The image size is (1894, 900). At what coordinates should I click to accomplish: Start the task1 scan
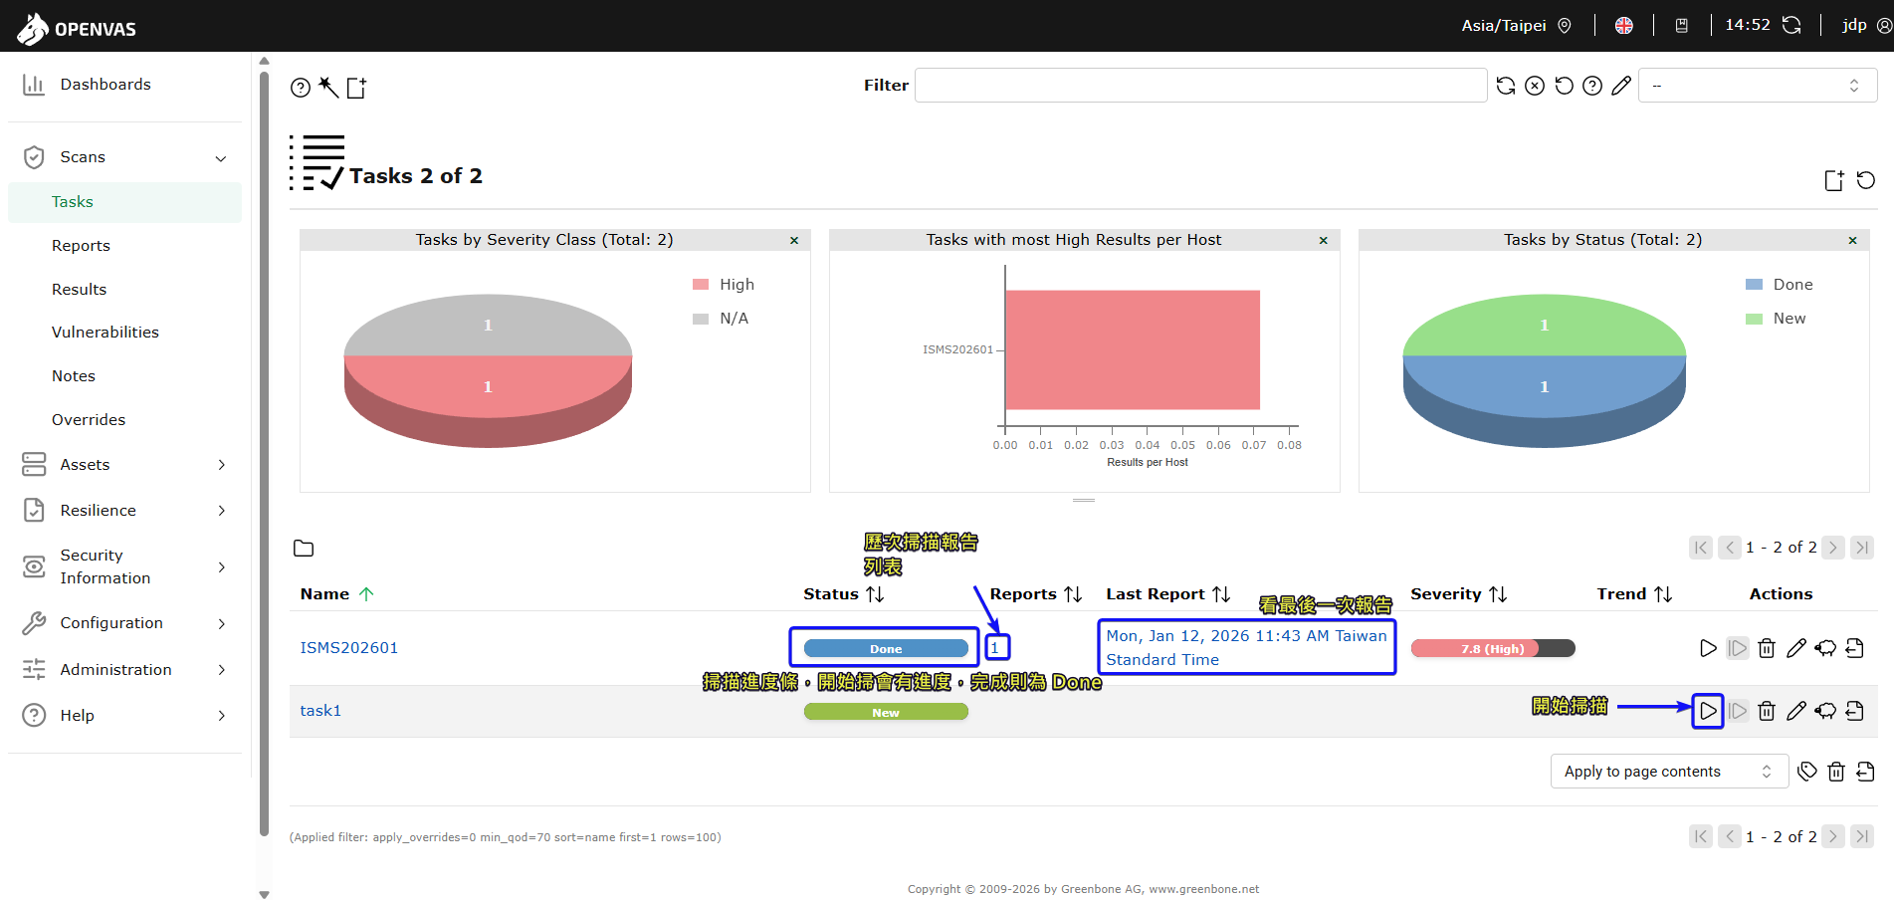(x=1707, y=711)
